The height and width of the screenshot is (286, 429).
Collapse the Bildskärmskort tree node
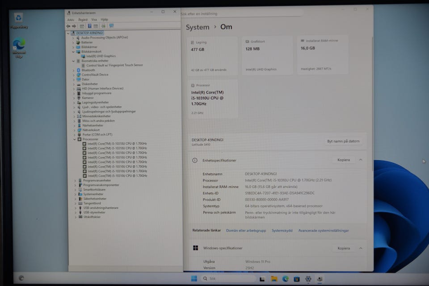tap(74, 52)
